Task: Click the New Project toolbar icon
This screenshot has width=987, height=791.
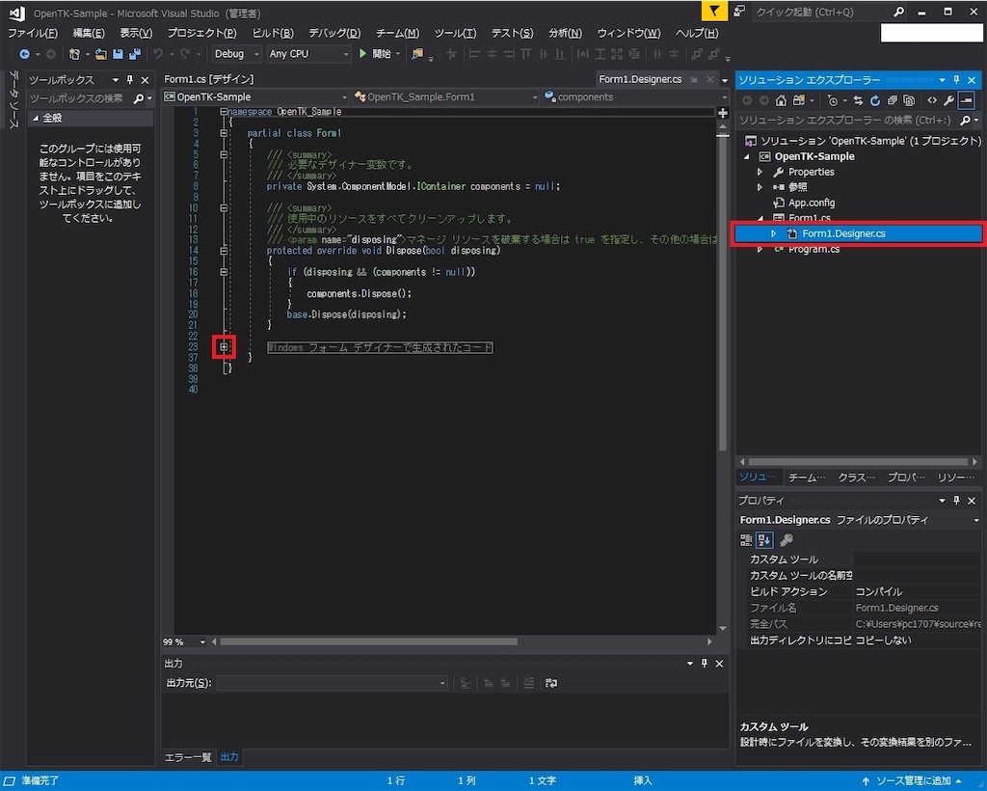Action: (74, 54)
